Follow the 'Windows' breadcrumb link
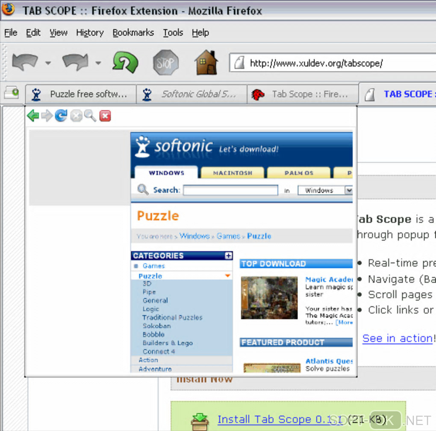Screen dimensions: 436x431 194,236
